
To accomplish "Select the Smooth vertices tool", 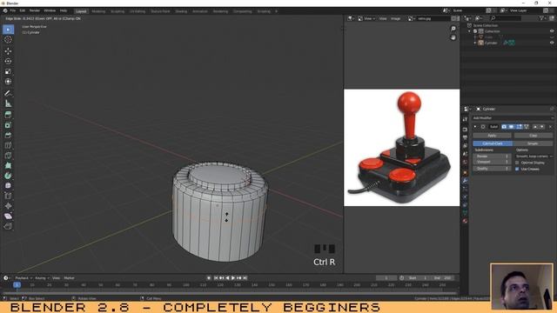I will (8, 185).
